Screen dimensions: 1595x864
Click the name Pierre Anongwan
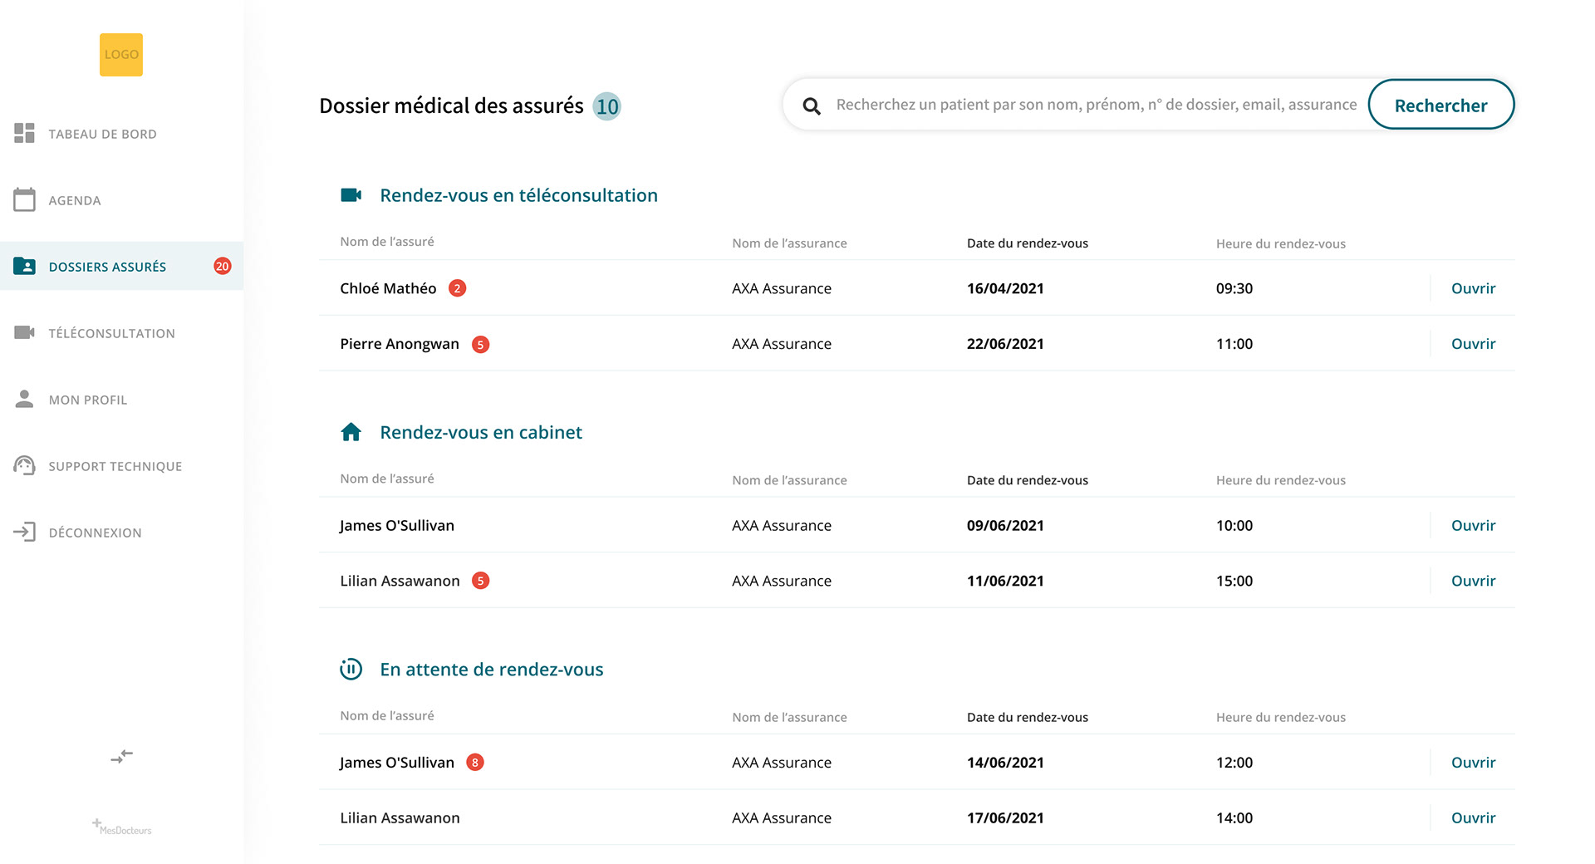(x=400, y=344)
